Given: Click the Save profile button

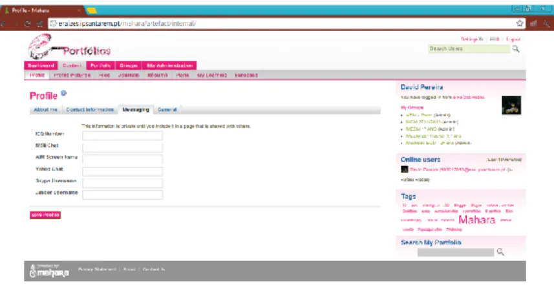Looking at the screenshot, I should coord(45,215).
